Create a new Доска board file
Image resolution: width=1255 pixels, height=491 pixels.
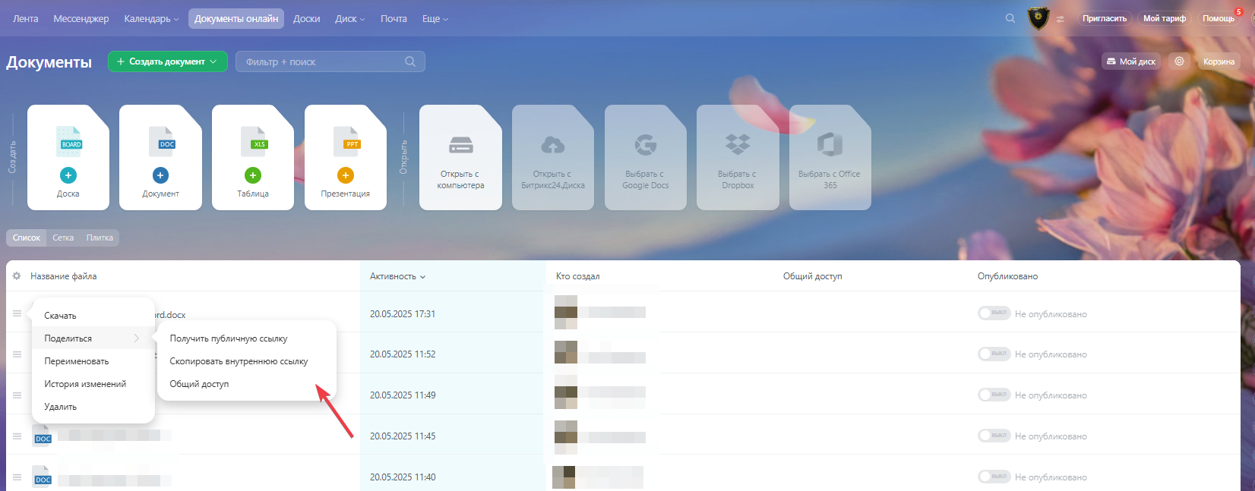coord(68,175)
